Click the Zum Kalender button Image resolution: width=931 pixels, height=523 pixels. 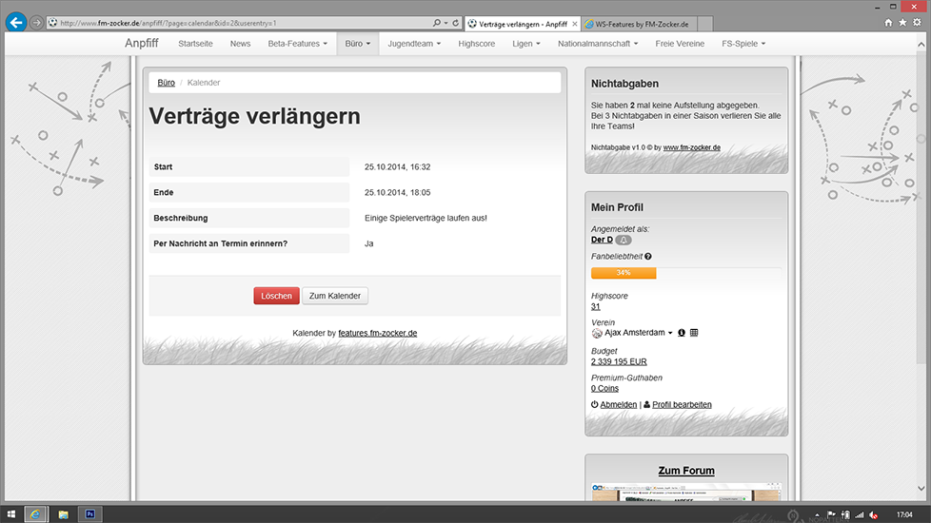pos(335,296)
